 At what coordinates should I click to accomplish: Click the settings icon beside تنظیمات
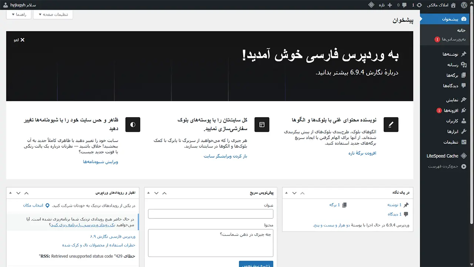(x=464, y=142)
